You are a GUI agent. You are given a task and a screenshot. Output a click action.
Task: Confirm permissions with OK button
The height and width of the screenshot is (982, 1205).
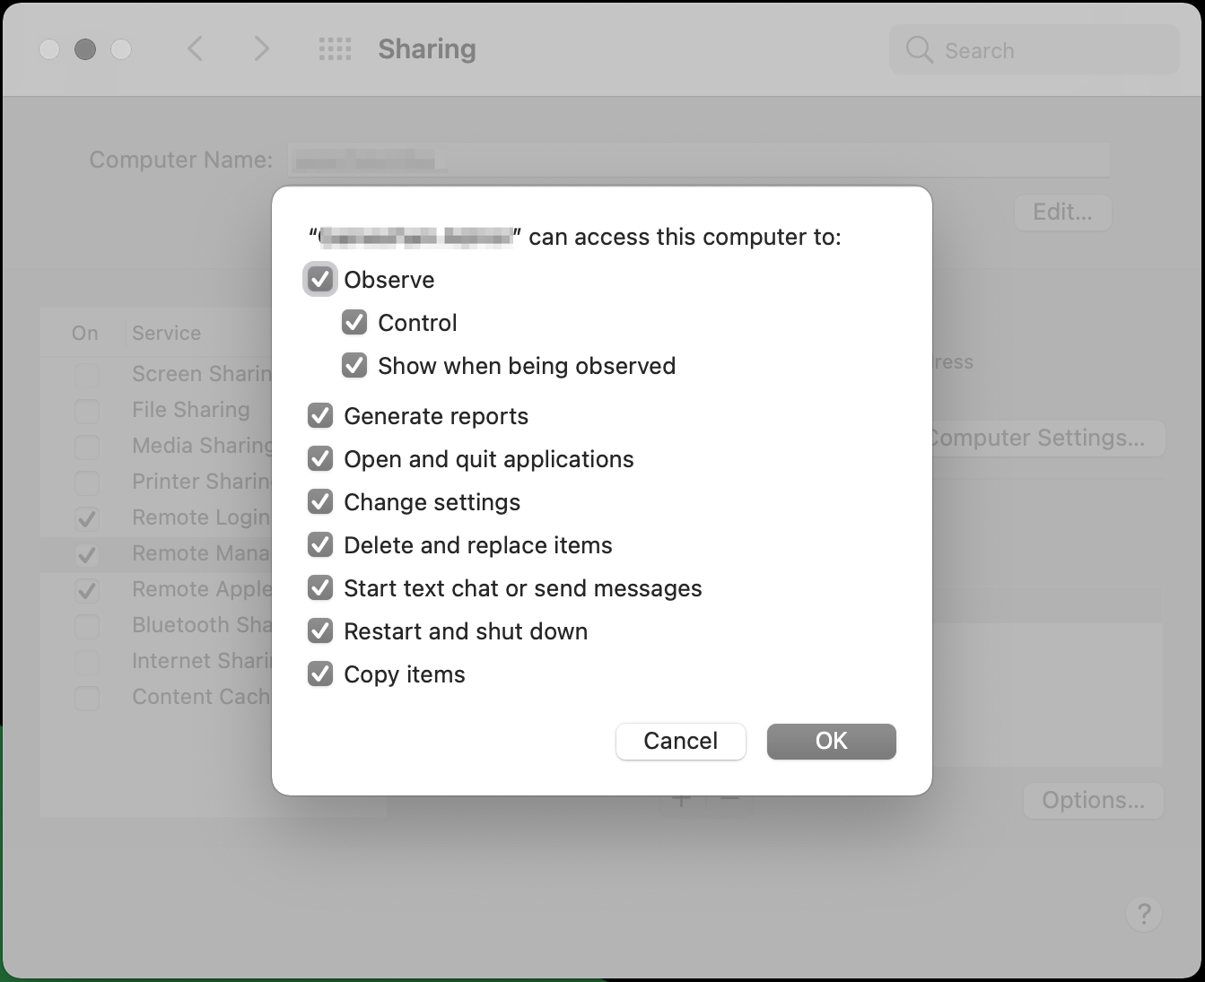[831, 742]
